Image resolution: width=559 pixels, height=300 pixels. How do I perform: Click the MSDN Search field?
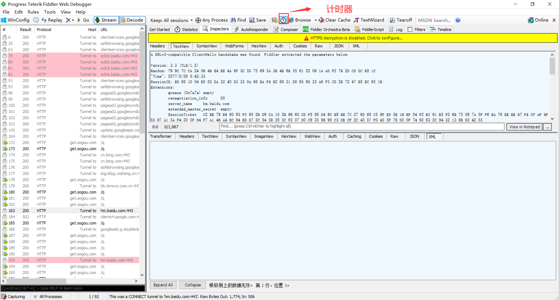click(x=435, y=20)
